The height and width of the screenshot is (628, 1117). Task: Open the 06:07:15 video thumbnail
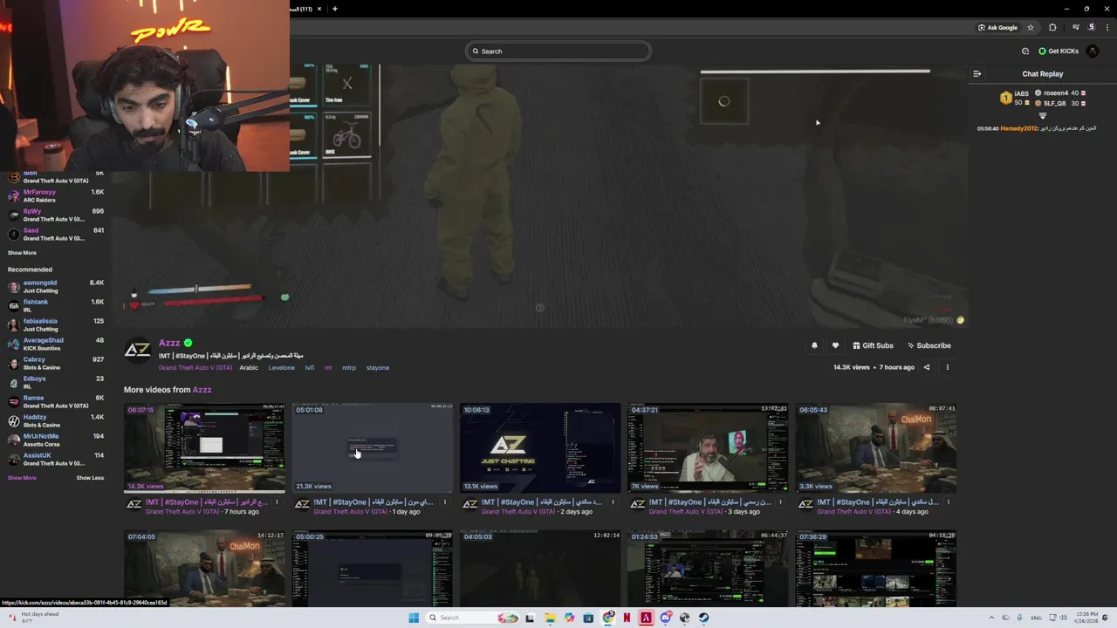click(204, 447)
